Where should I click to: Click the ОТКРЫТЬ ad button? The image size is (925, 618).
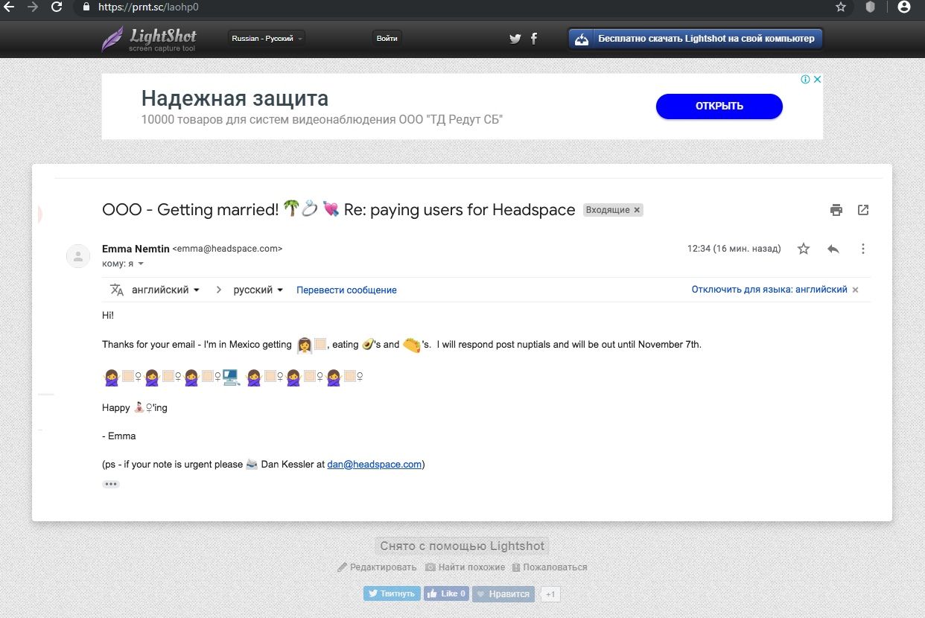(x=719, y=106)
